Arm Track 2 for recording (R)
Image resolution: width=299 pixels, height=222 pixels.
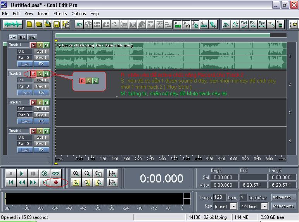point(33,74)
